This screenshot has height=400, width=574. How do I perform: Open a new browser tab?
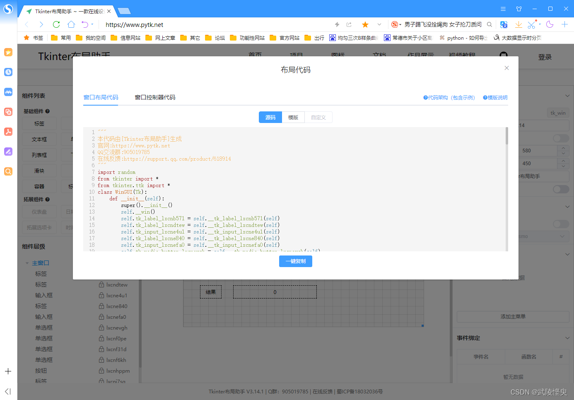[x=124, y=11]
